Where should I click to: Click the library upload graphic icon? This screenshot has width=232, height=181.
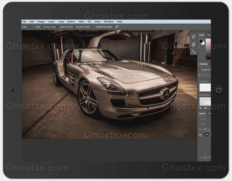coord(205,108)
